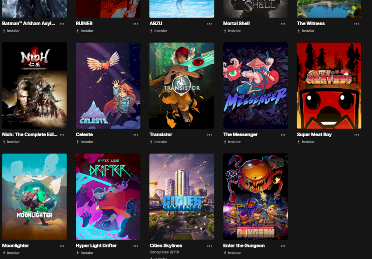Select the Enter the Gungeon title text
Screen dimensions: 372x259
(244, 246)
